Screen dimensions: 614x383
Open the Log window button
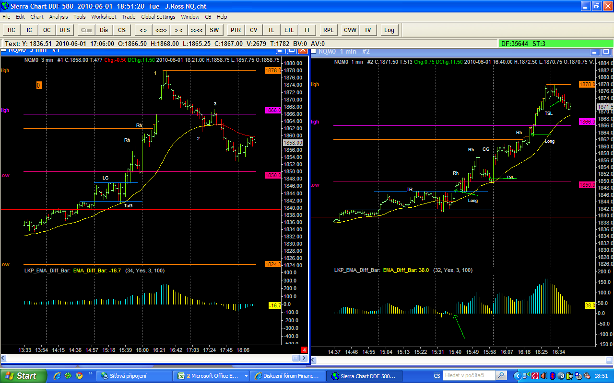(x=389, y=30)
